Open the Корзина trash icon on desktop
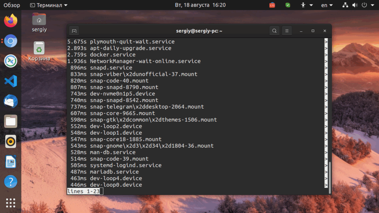Viewport: 379px width, 213px height. [x=39, y=51]
